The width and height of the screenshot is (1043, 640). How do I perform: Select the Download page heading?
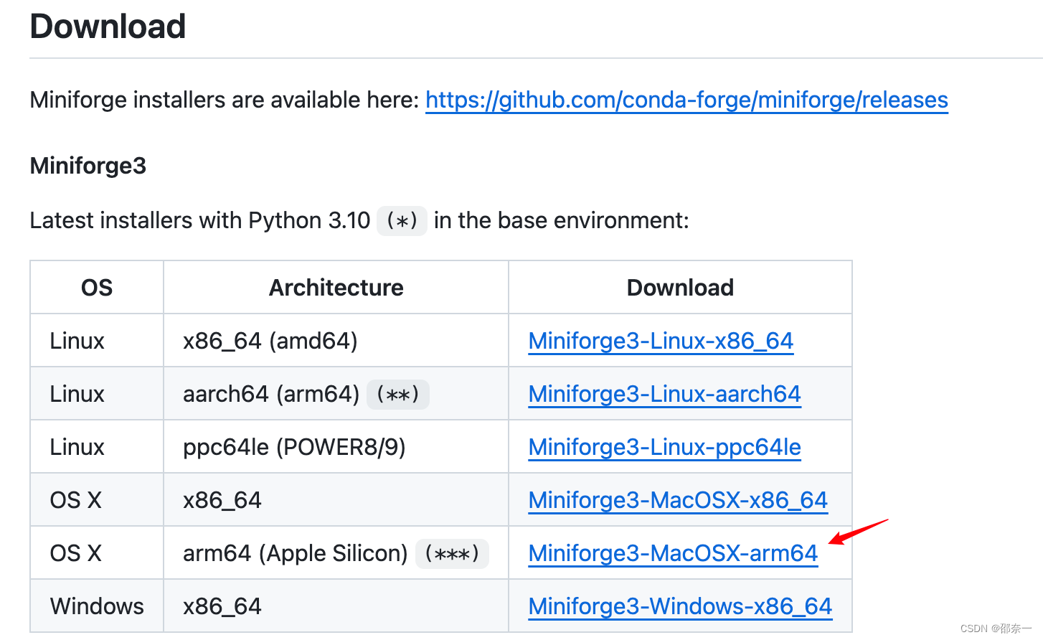[x=108, y=27]
